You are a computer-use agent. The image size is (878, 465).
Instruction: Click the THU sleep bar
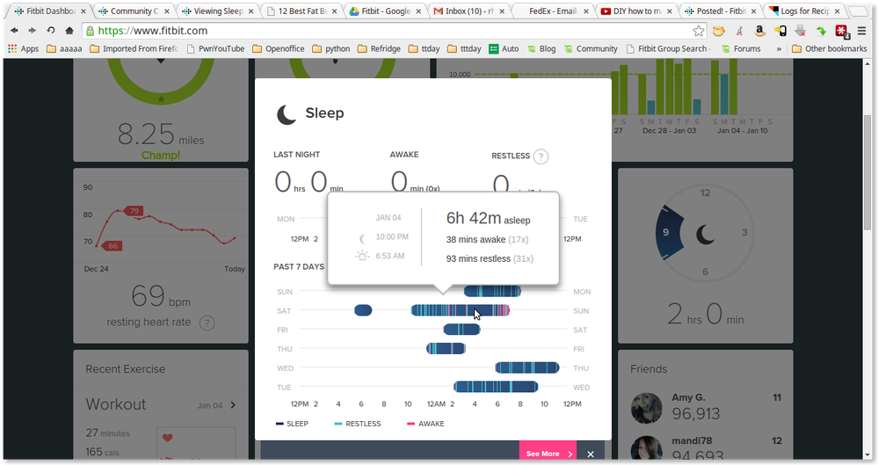(446, 348)
